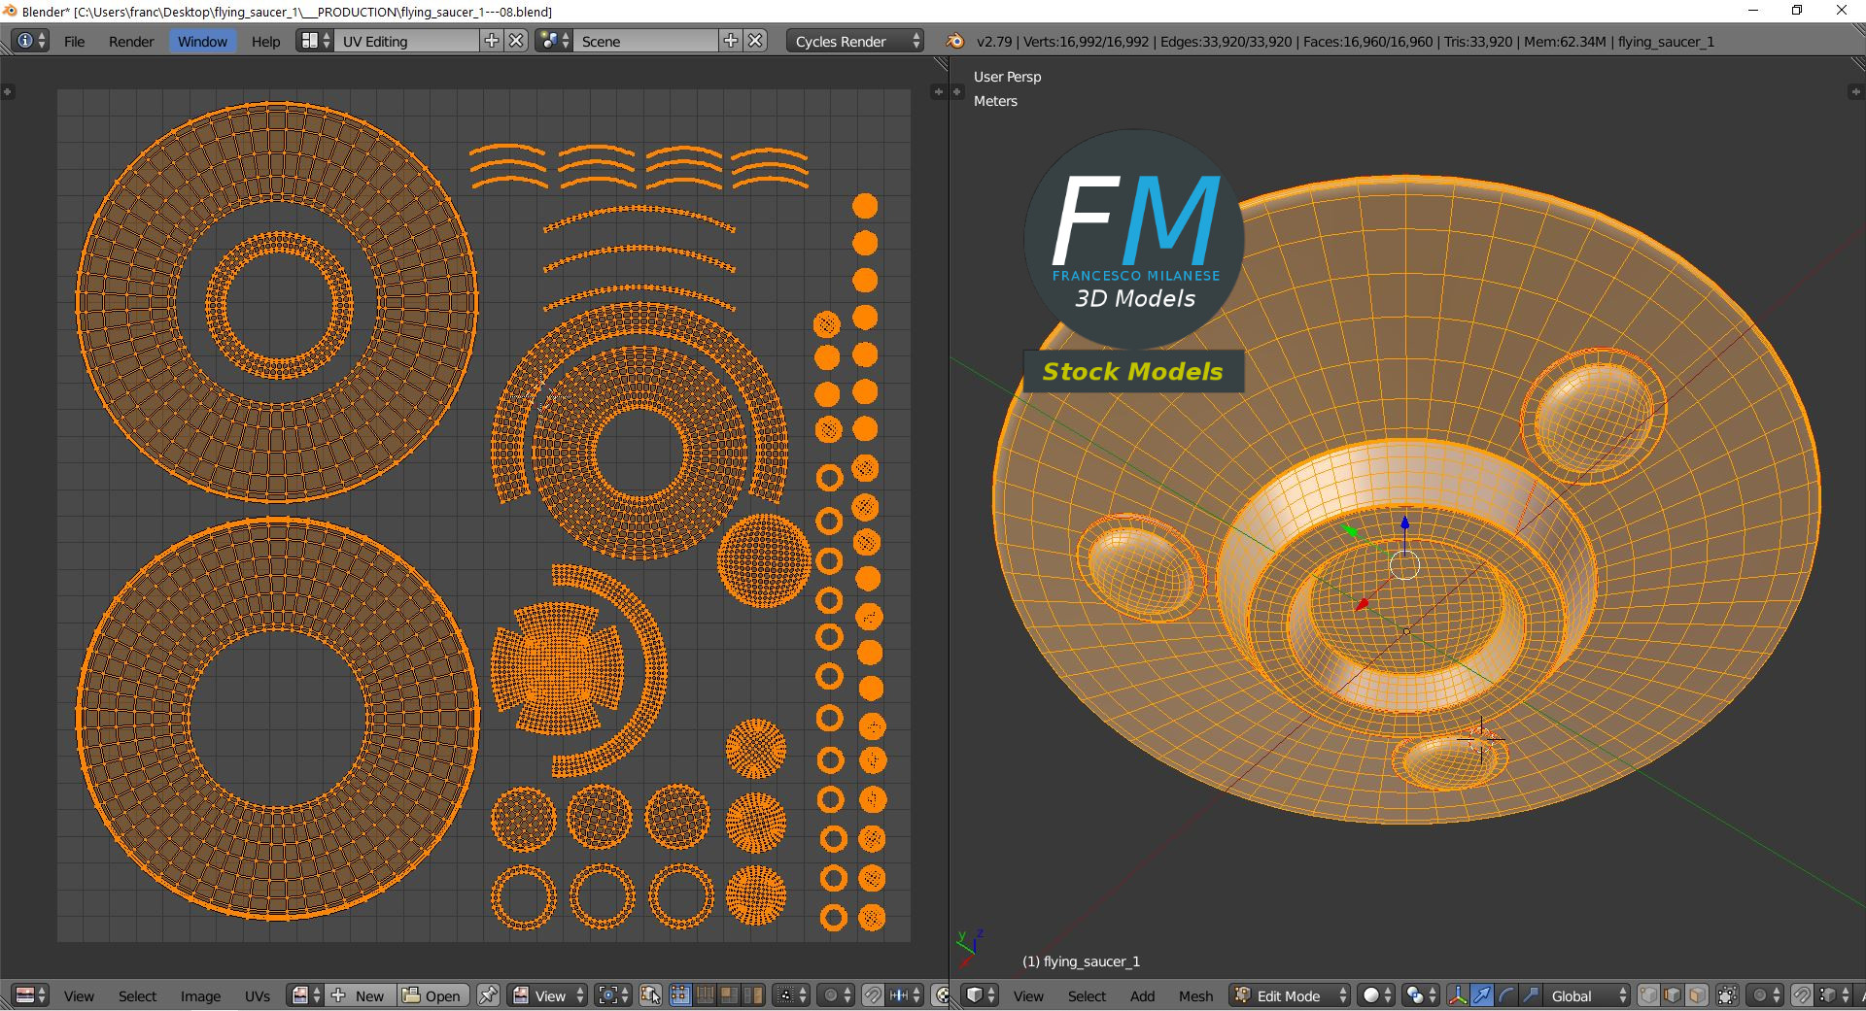Toggle the pin image icon
The height and width of the screenshot is (1011, 1866).
488,995
